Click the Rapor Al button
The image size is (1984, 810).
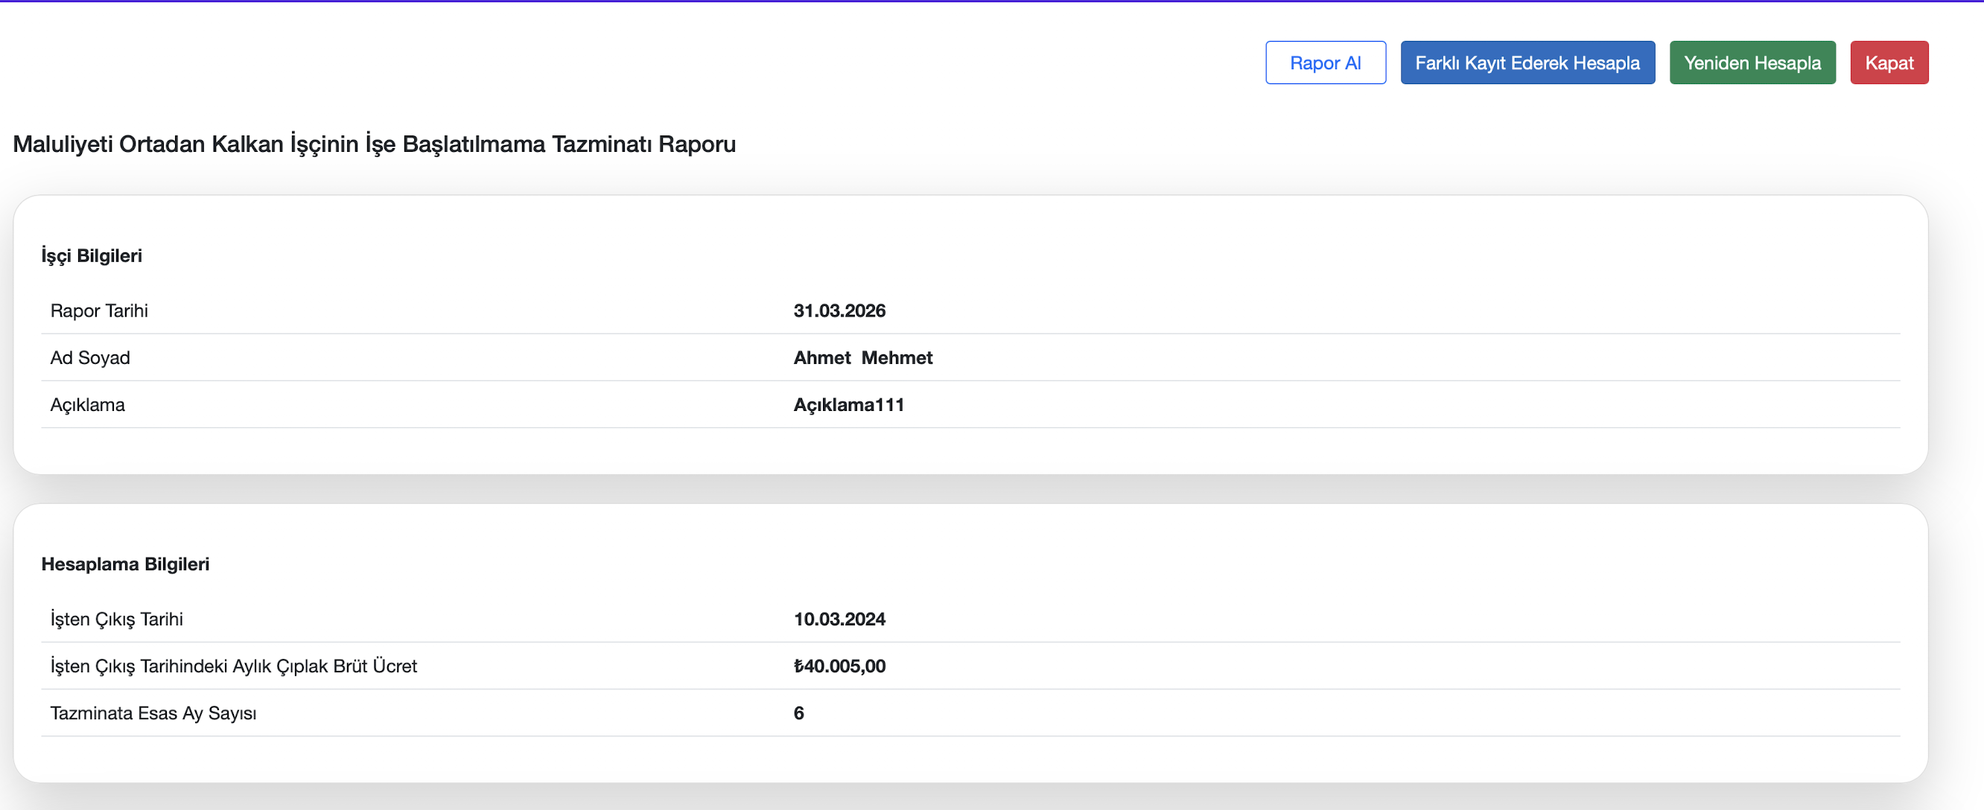(x=1325, y=63)
